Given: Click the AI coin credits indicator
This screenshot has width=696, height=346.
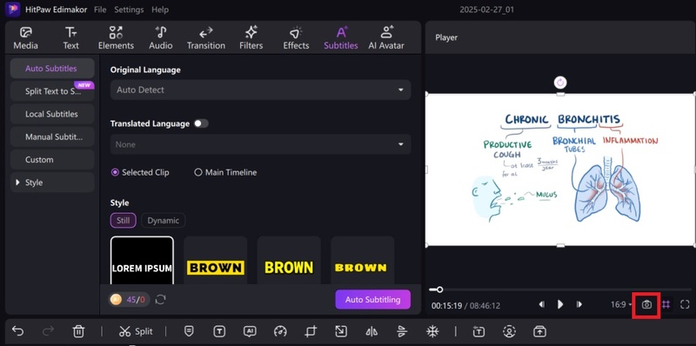Looking at the screenshot, I should (129, 300).
